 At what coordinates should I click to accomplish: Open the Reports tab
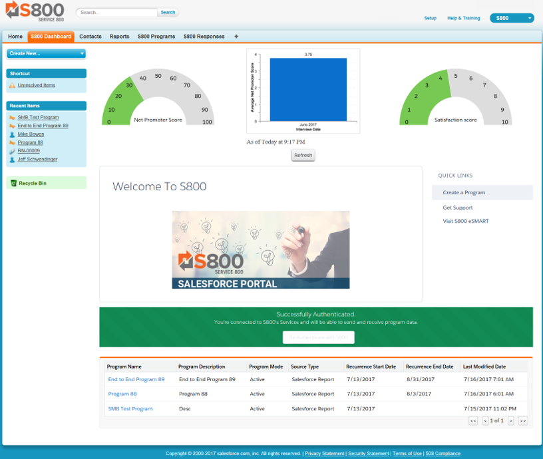click(x=119, y=37)
